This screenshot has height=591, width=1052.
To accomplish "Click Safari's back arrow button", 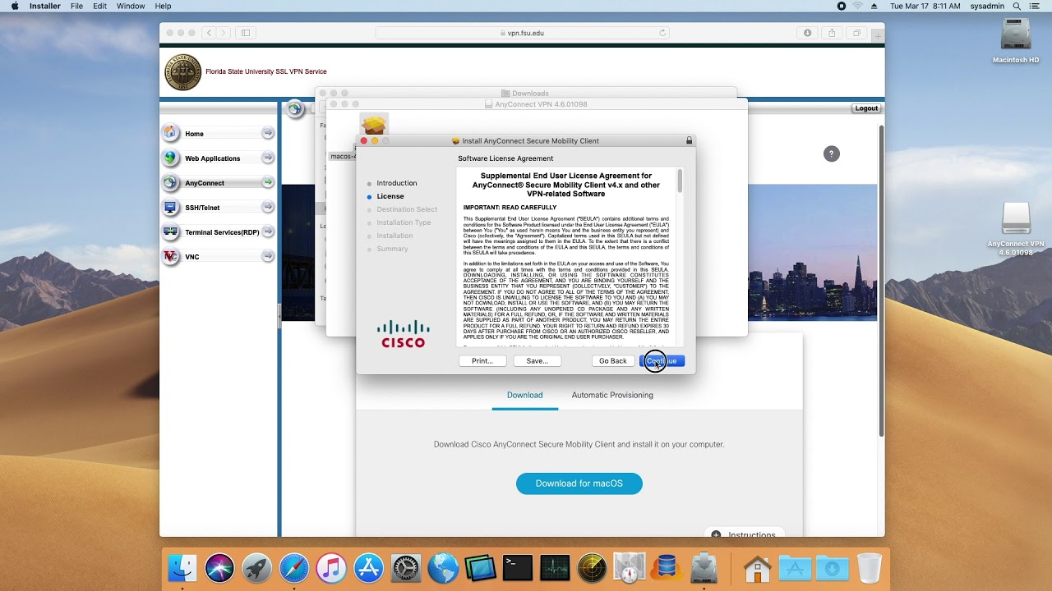I will click(x=209, y=33).
